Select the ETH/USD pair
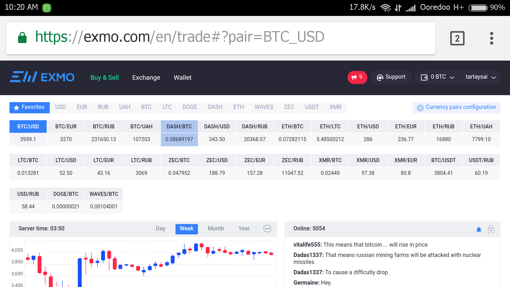This screenshot has width=510, height=287. [x=368, y=133]
